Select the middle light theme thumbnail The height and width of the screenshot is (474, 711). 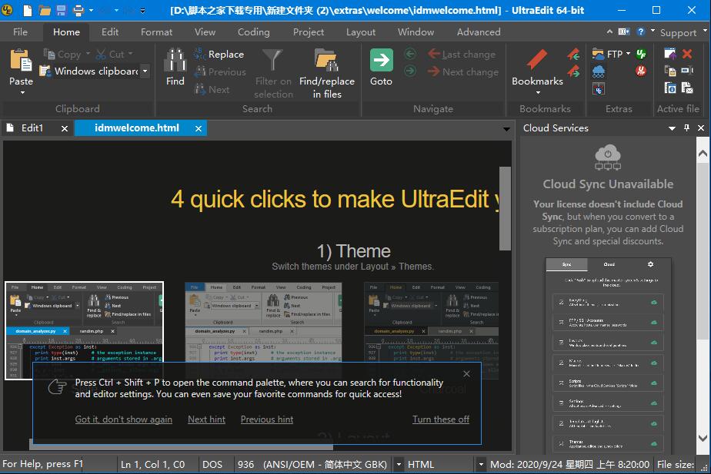tap(263, 330)
